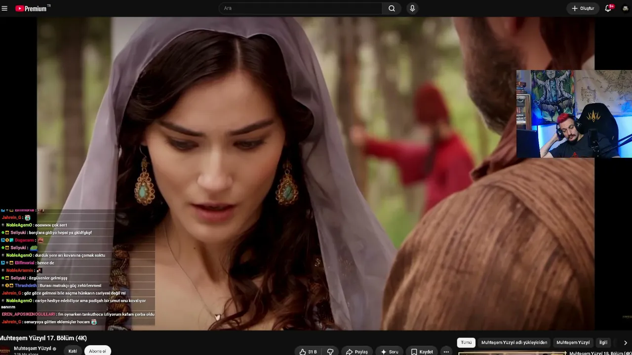Image resolution: width=632 pixels, height=355 pixels.
Task: Click the Katıl join button
Action: tap(73, 351)
